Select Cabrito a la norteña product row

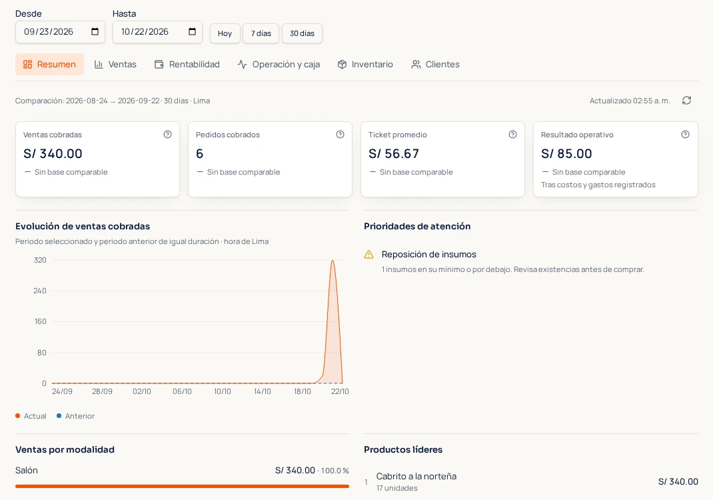(531, 482)
